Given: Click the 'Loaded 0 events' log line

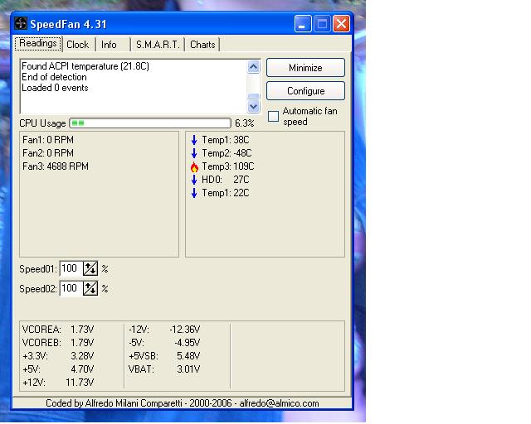Looking at the screenshot, I should [x=55, y=88].
